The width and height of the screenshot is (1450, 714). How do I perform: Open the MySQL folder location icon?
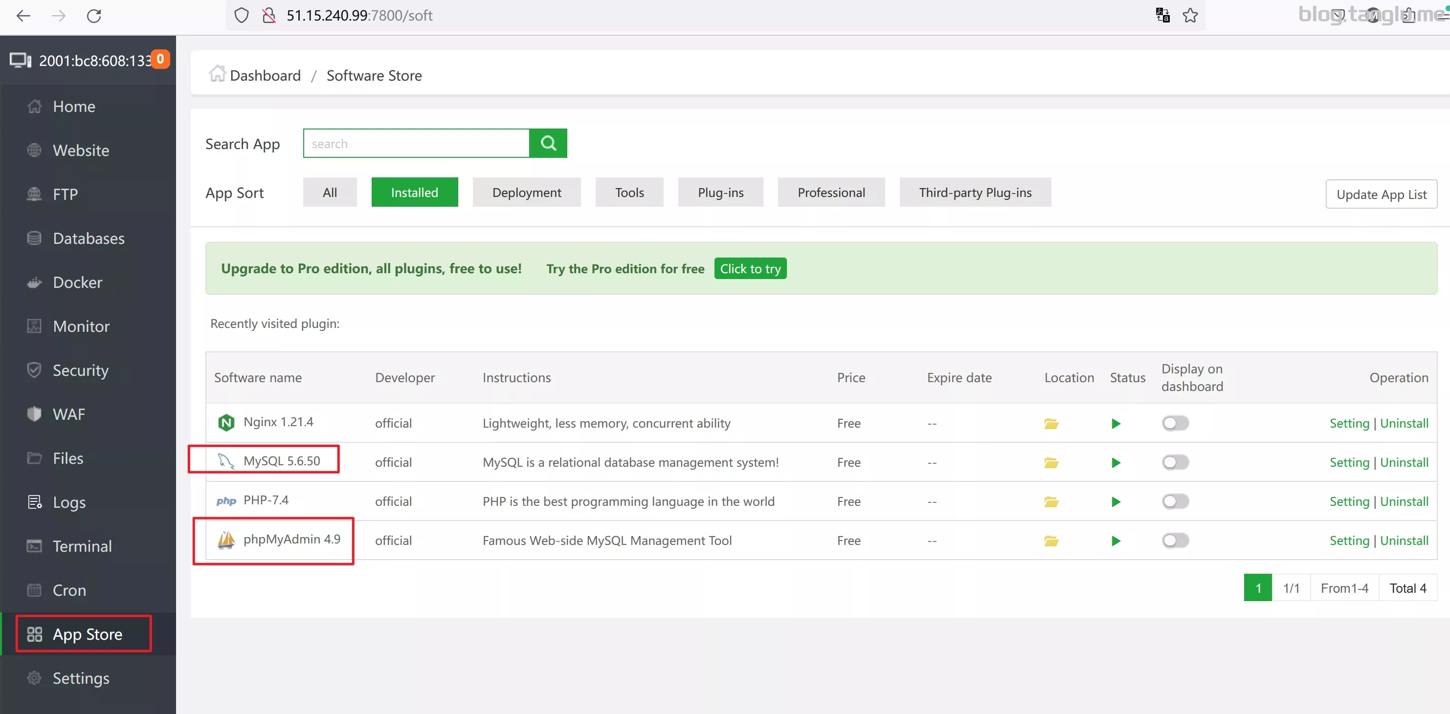[1051, 462]
